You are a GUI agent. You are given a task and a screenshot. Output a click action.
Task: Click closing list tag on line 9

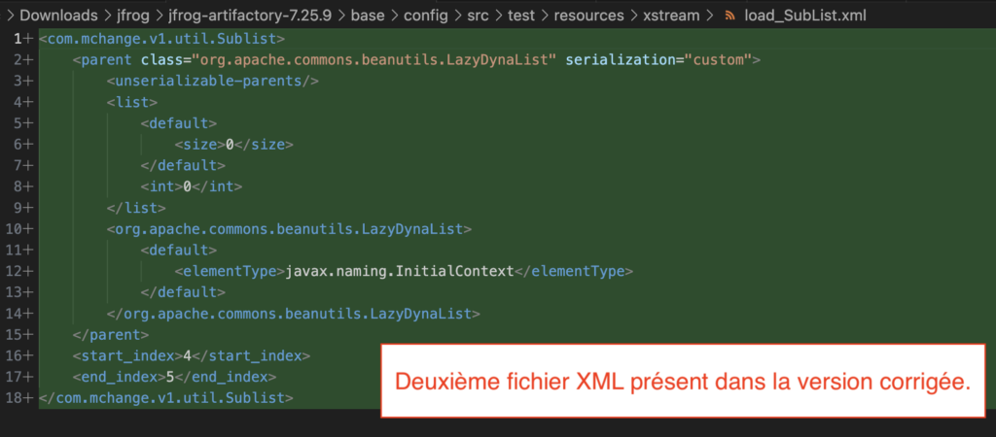136,208
